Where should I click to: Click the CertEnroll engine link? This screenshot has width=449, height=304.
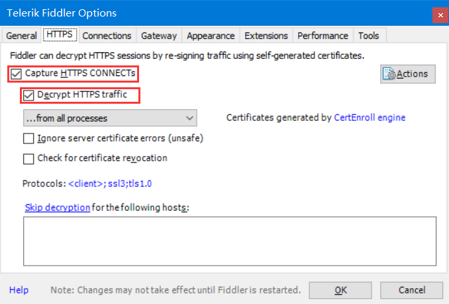[370, 118]
